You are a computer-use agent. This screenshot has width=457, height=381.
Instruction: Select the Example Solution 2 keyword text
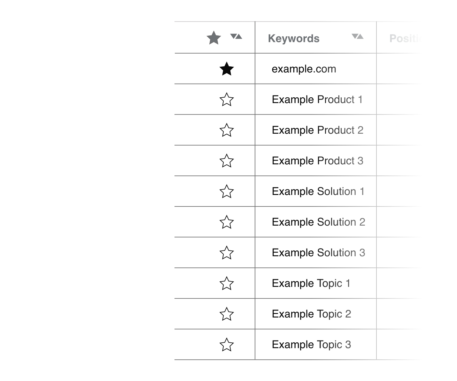[x=319, y=222]
